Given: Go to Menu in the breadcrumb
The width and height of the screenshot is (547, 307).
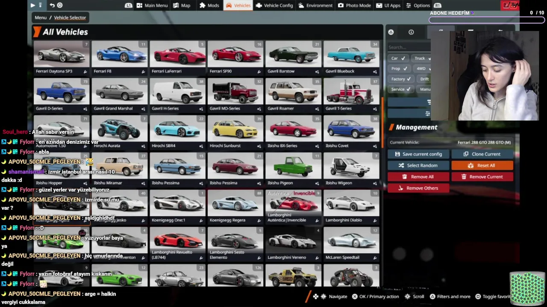Looking at the screenshot, I should coord(41,17).
